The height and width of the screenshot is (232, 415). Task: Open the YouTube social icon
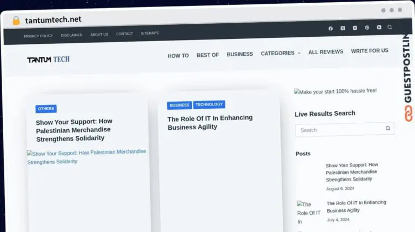coord(379,27)
